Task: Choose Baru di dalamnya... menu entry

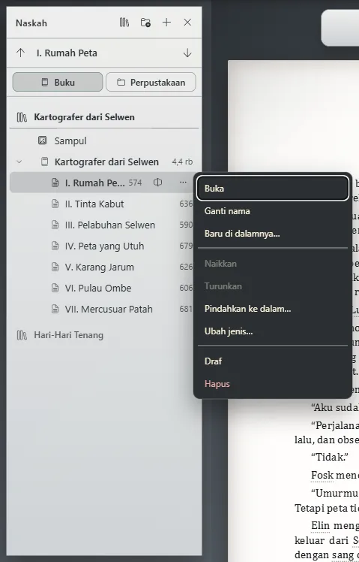Action: tap(273, 234)
